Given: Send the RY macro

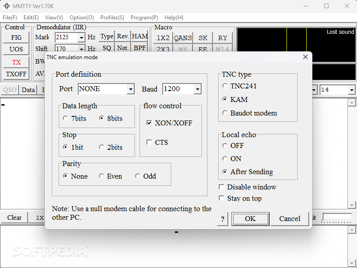Looking at the screenshot, I should pyautogui.click(x=222, y=38).
